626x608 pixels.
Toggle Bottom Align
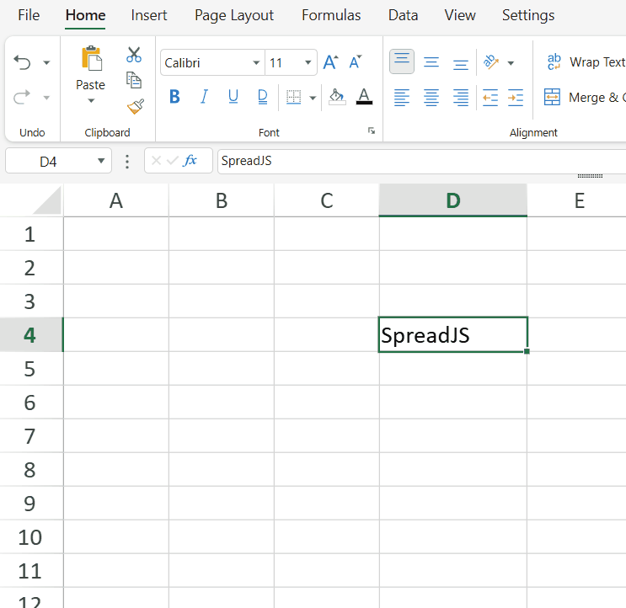point(461,63)
